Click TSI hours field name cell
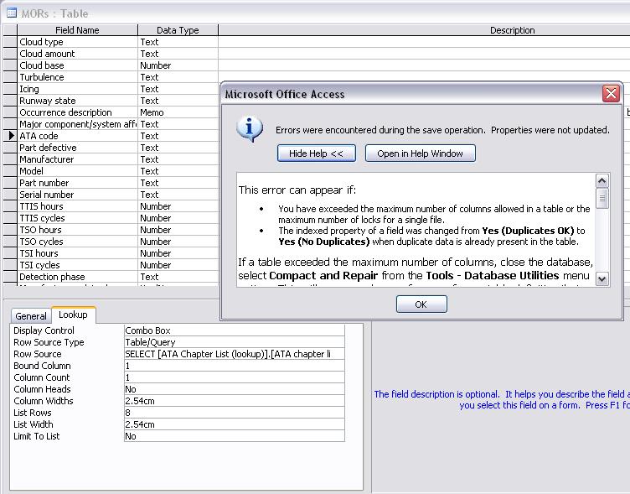The width and height of the screenshot is (630, 494). (x=78, y=253)
